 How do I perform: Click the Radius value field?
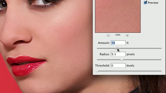(118, 54)
